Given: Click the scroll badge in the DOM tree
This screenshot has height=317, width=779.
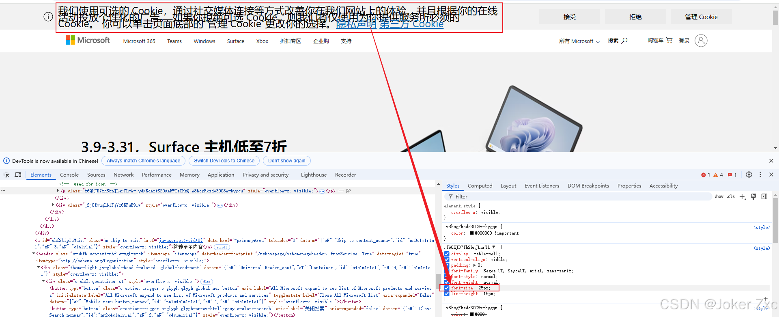Looking at the screenshot, I should coord(222,247).
